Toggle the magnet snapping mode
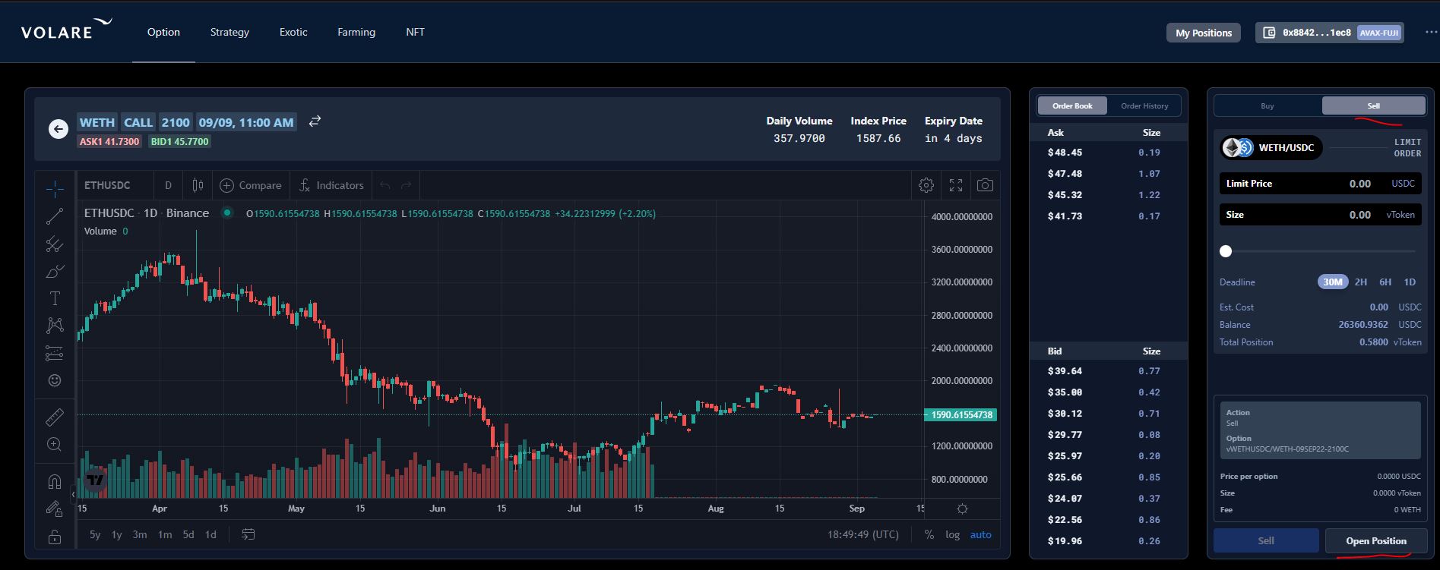This screenshot has height=570, width=1440. tap(55, 481)
